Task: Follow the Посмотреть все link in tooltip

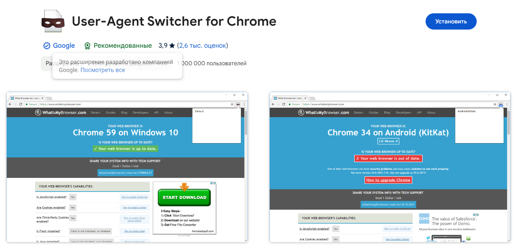Action: pyautogui.click(x=103, y=70)
